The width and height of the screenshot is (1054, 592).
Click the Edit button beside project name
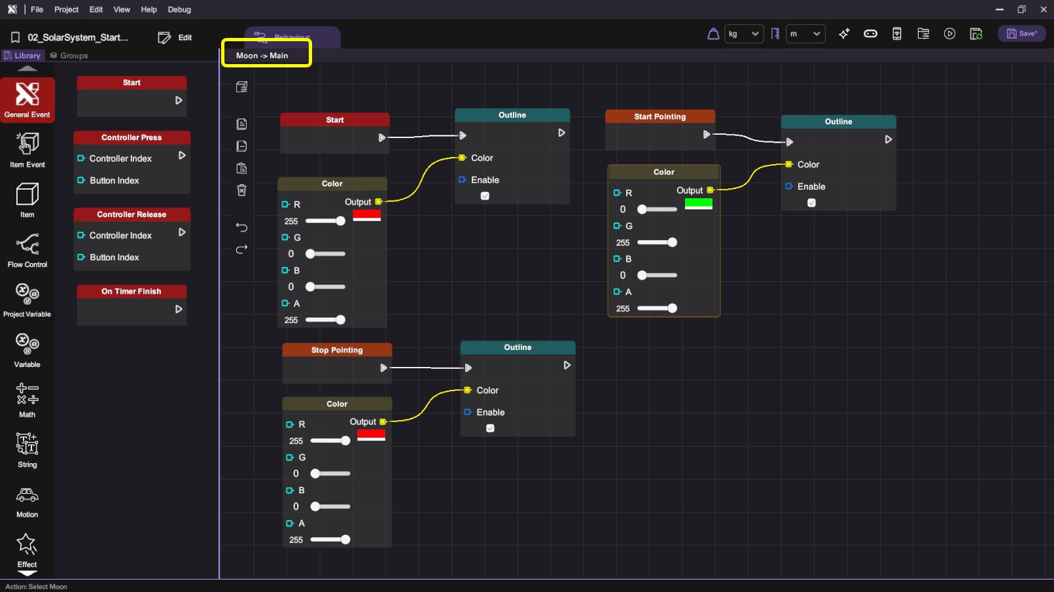click(x=175, y=38)
